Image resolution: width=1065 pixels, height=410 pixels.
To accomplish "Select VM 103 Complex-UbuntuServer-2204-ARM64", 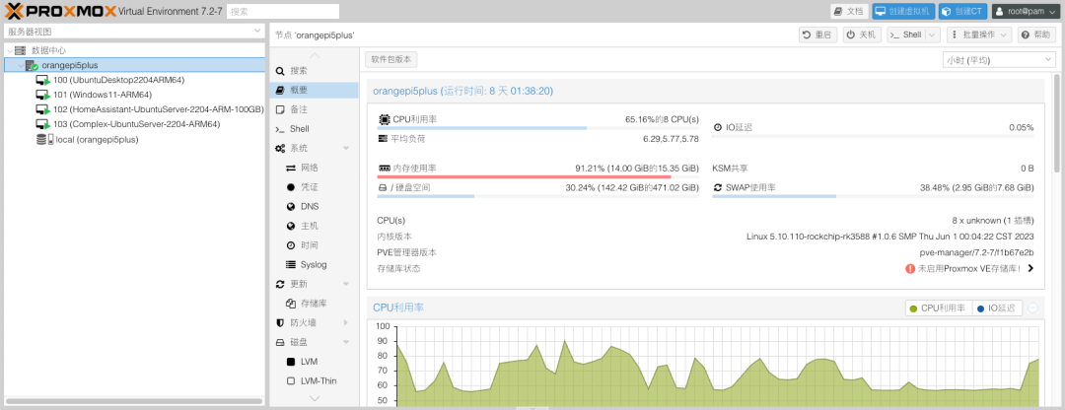I will click(136, 124).
